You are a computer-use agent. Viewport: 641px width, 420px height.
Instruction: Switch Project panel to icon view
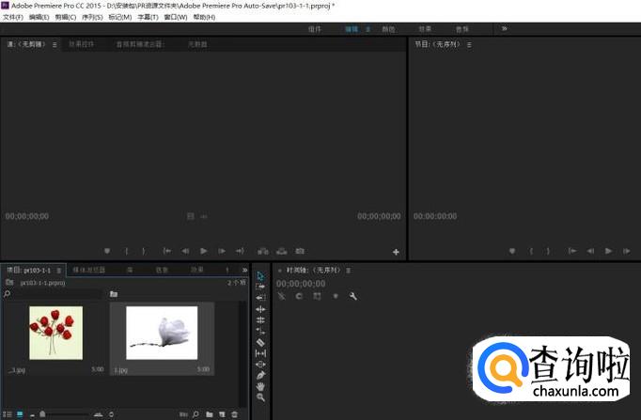[x=20, y=413]
